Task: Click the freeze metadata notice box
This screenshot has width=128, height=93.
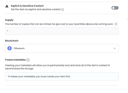Action: (62, 77)
